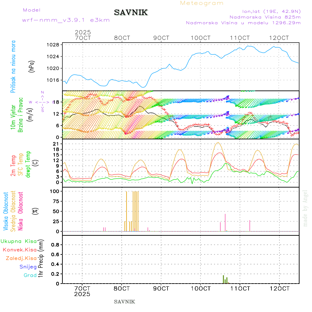Screen dimensions: 312x312
Task: Select the Konvek.Kisa legend entry
Action: [x=20, y=250]
